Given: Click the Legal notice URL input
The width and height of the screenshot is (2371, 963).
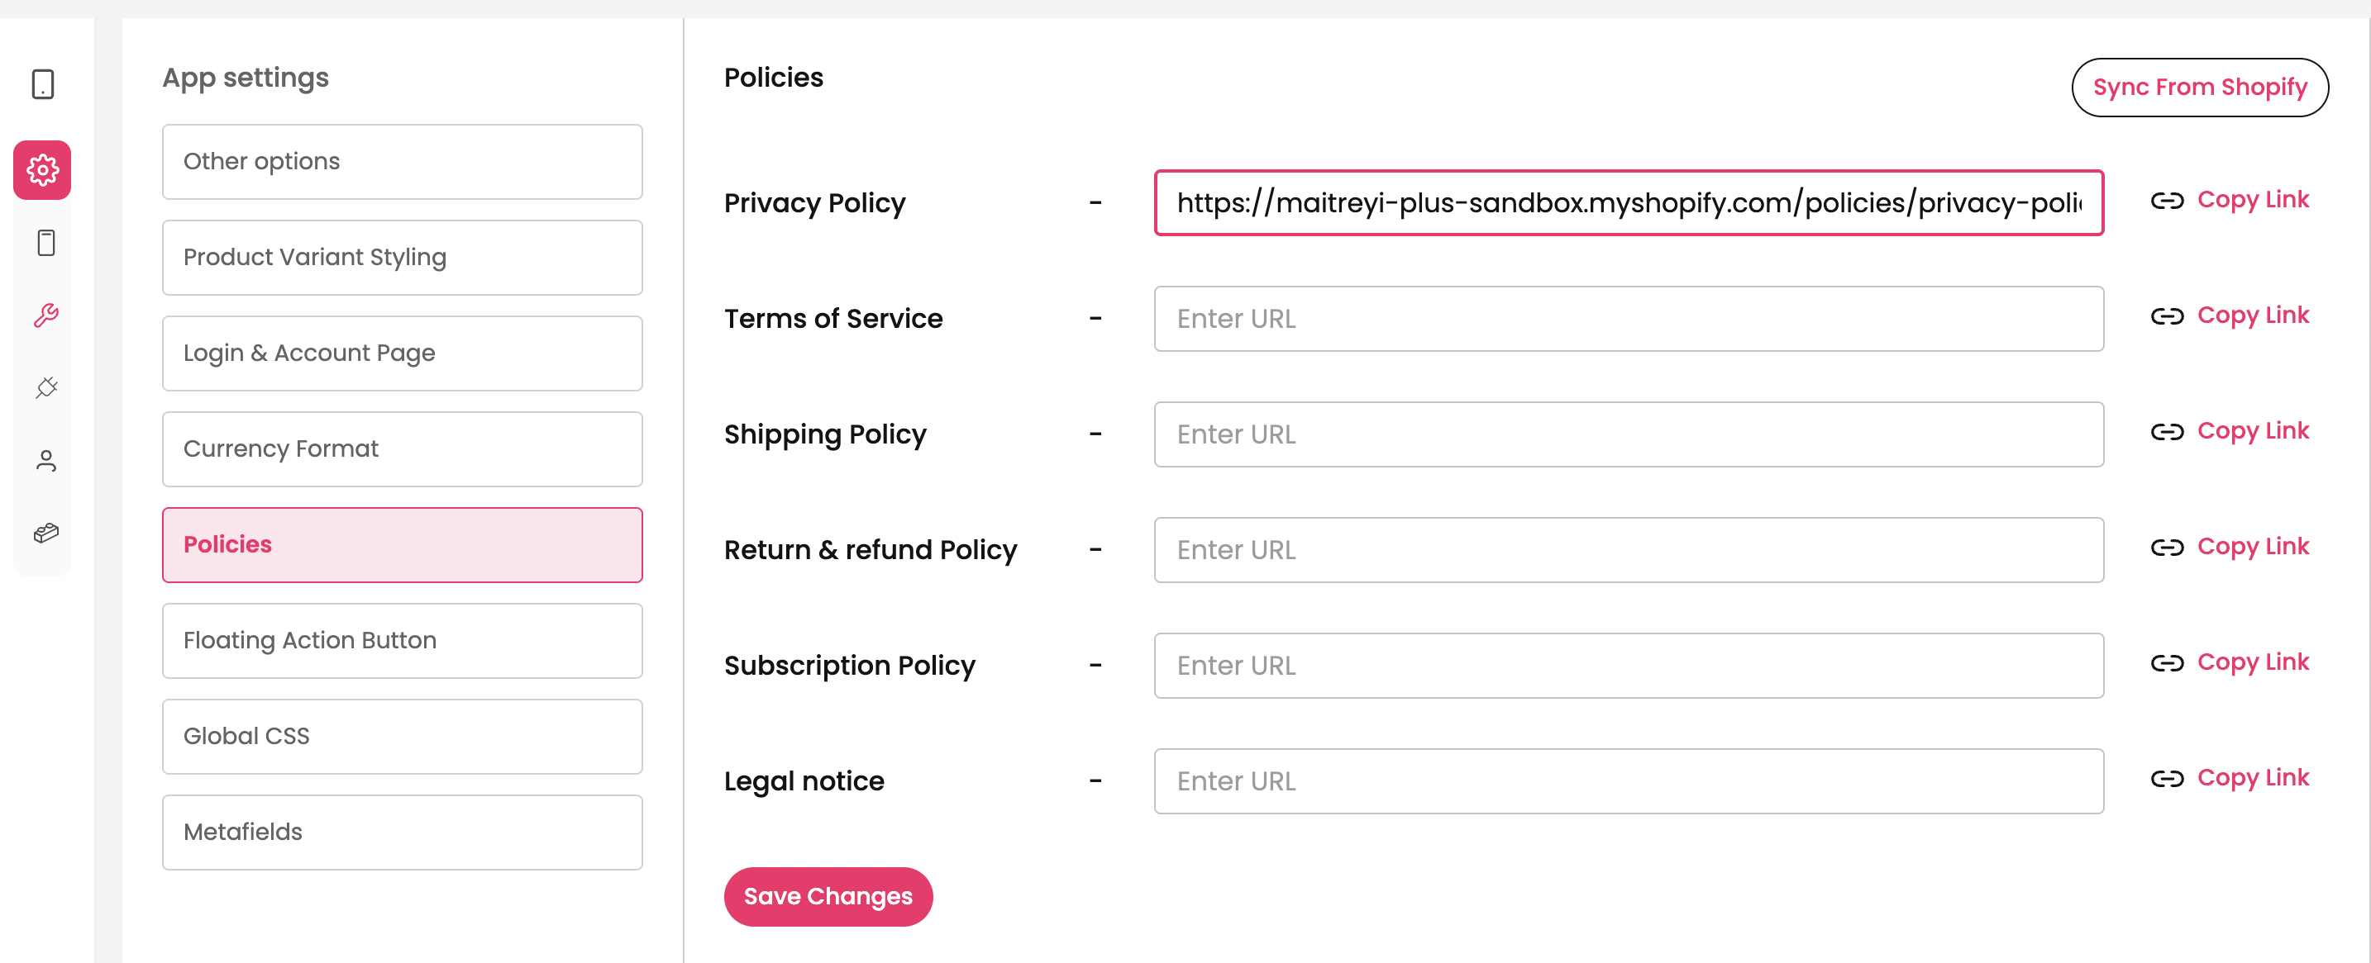Looking at the screenshot, I should [x=1629, y=780].
